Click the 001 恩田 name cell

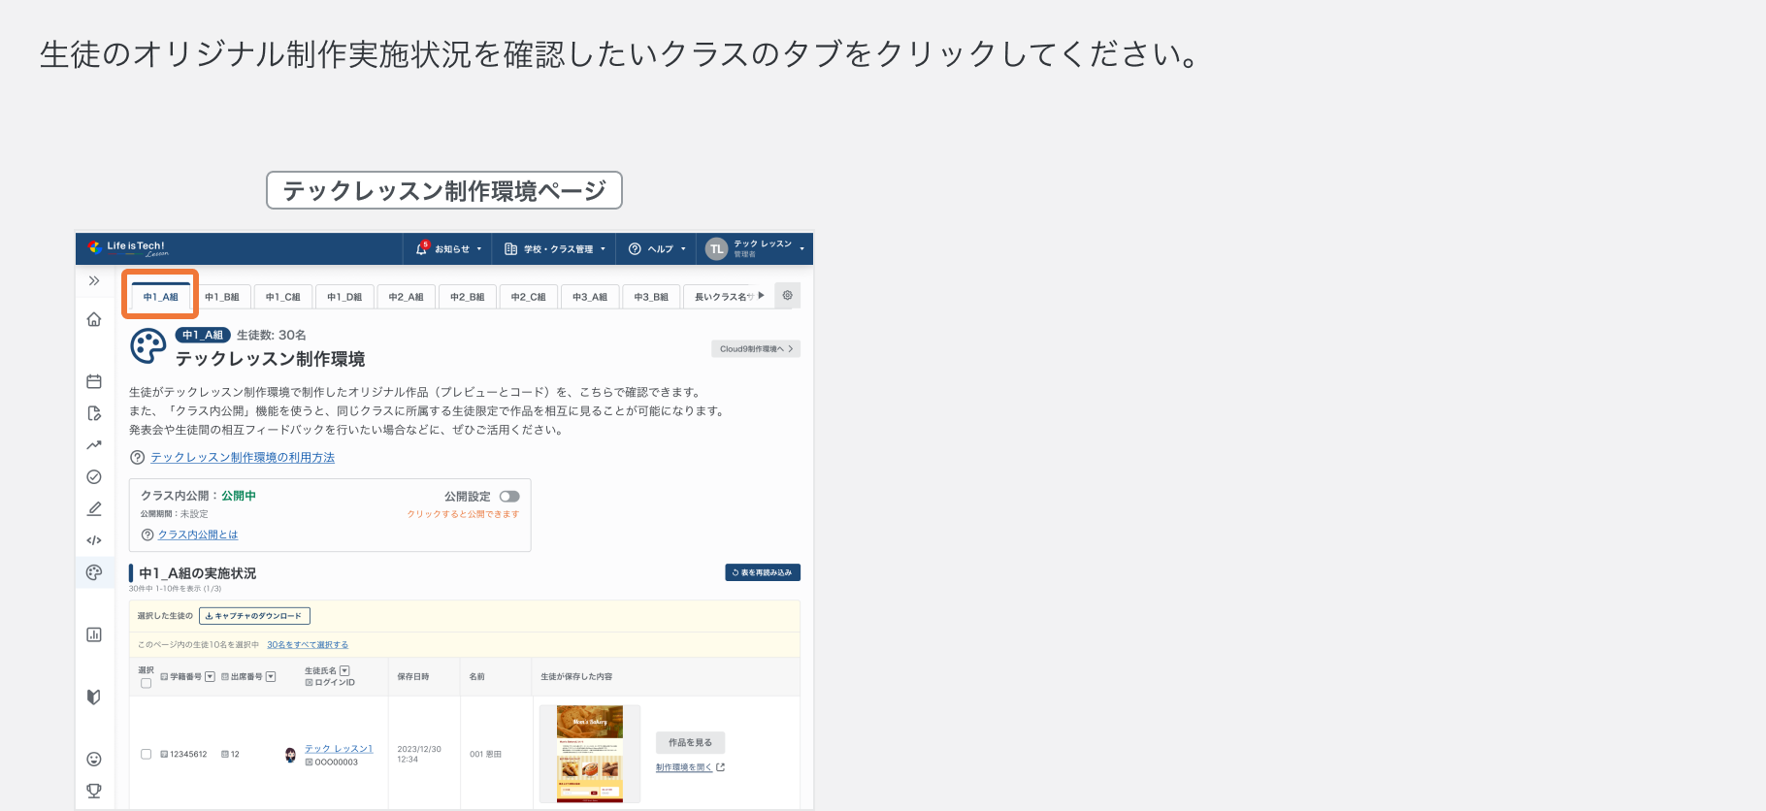(485, 754)
